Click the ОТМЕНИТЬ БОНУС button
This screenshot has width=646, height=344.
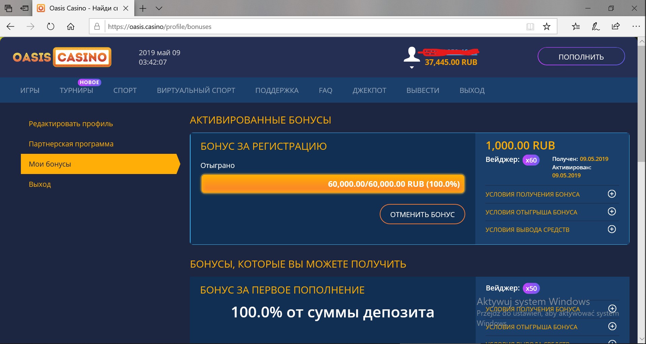pos(422,214)
